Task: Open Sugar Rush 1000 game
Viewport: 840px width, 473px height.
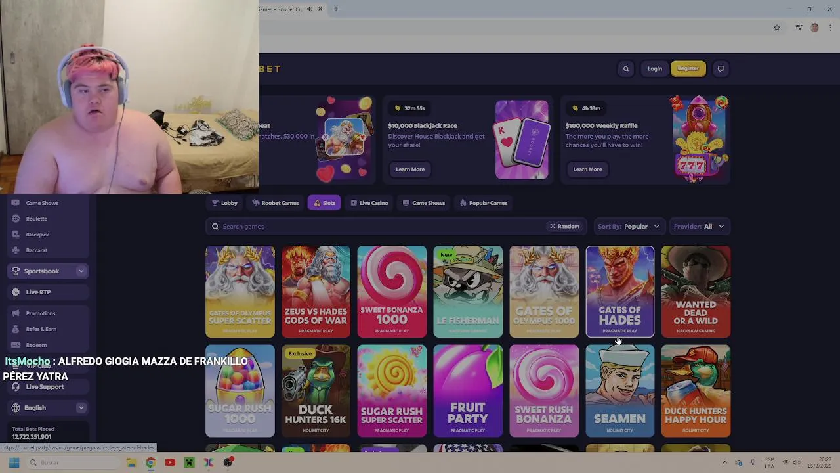Action: point(240,391)
